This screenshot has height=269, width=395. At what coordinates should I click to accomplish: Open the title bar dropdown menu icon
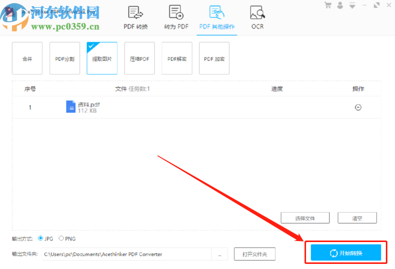(x=352, y=5)
